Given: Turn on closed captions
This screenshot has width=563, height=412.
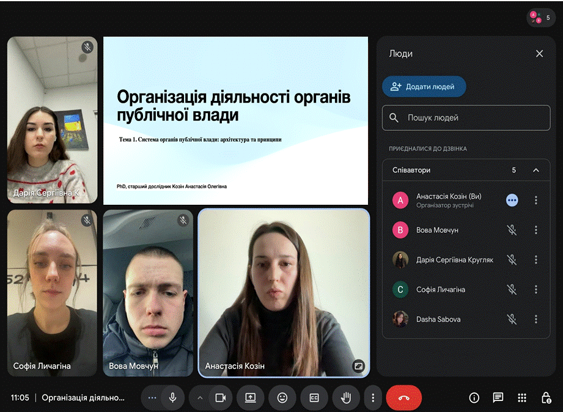Looking at the screenshot, I should click(314, 397).
